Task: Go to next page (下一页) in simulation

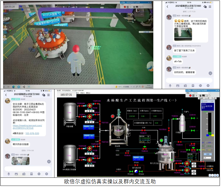Action: pos(214,98)
